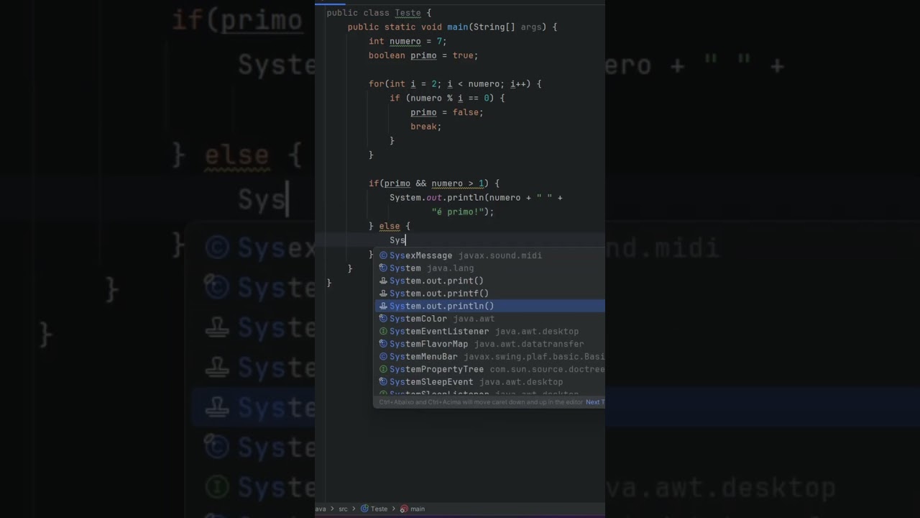Click the 'public static void' modifiers of main
920x518 pixels.
tap(395, 27)
